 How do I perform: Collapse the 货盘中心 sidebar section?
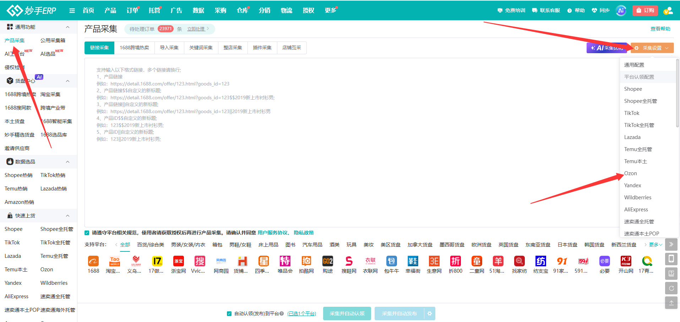pyautogui.click(x=67, y=81)
